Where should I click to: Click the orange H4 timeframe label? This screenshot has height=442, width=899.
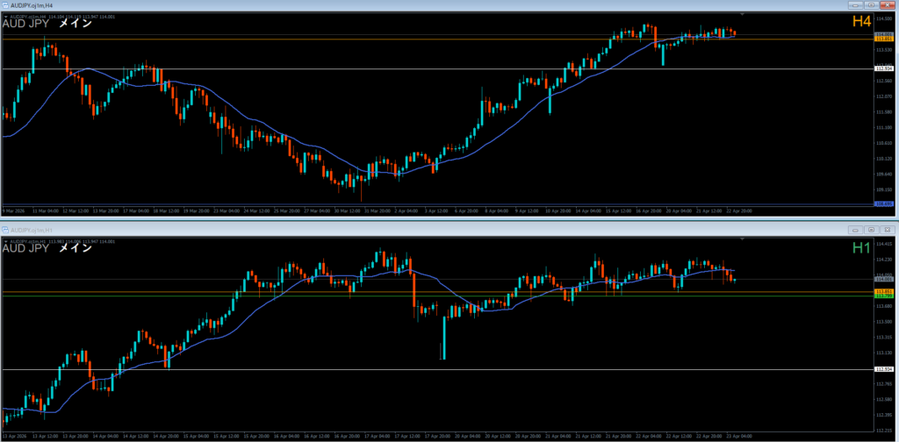tap(860, 23)
